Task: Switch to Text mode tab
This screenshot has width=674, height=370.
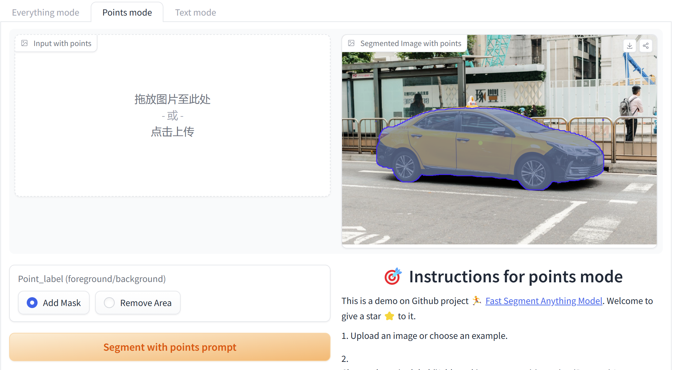Action: click(x=195, y=13)
